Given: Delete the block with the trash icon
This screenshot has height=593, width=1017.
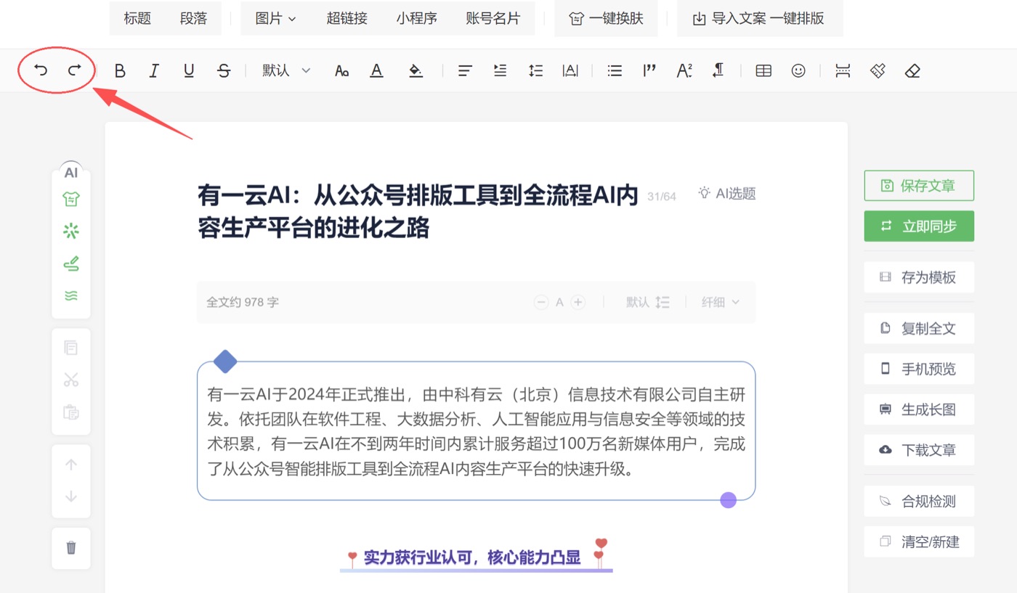Looking at the screenshot, I should tap(71, 547).
